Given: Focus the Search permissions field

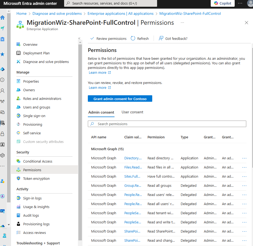Looking at the screenshot, I should pyautogui.click(x=167, y=124).
